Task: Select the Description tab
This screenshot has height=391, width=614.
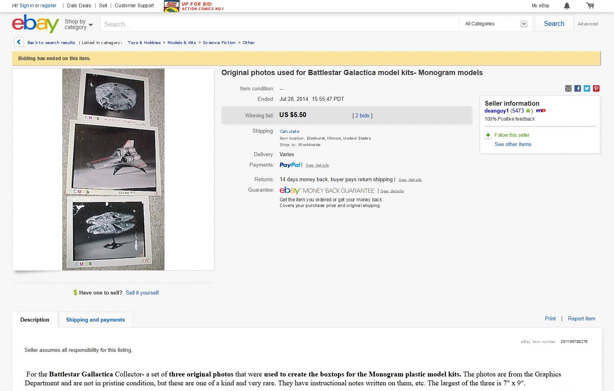Action: point(35,320)
